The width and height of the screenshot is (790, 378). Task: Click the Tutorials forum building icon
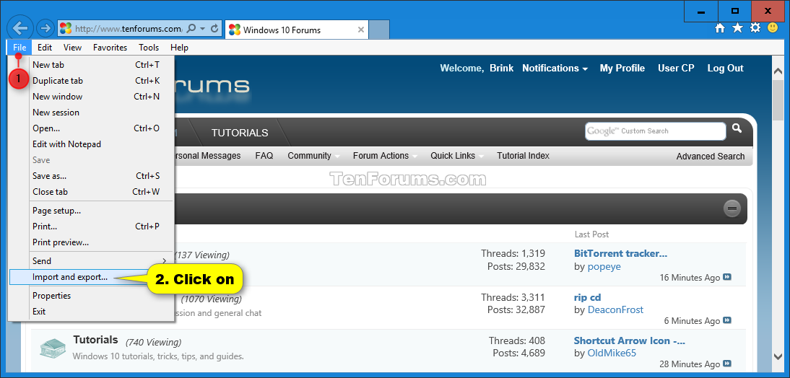pos(53,348)
